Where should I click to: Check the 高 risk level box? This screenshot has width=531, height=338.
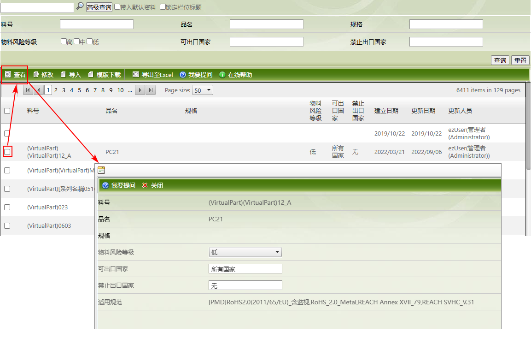64,42
